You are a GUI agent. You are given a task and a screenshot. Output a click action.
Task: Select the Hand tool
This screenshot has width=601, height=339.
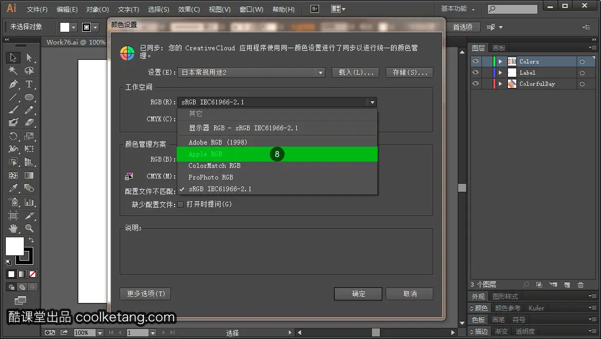pos(13,228)
